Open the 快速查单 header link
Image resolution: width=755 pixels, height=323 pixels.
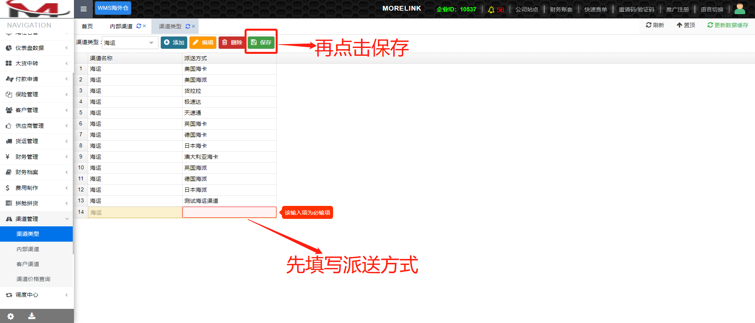596,9
